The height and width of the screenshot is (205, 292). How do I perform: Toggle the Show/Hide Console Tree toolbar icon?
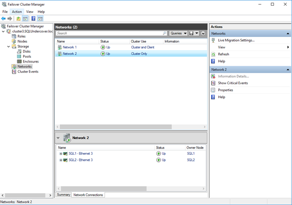(25, 18)
